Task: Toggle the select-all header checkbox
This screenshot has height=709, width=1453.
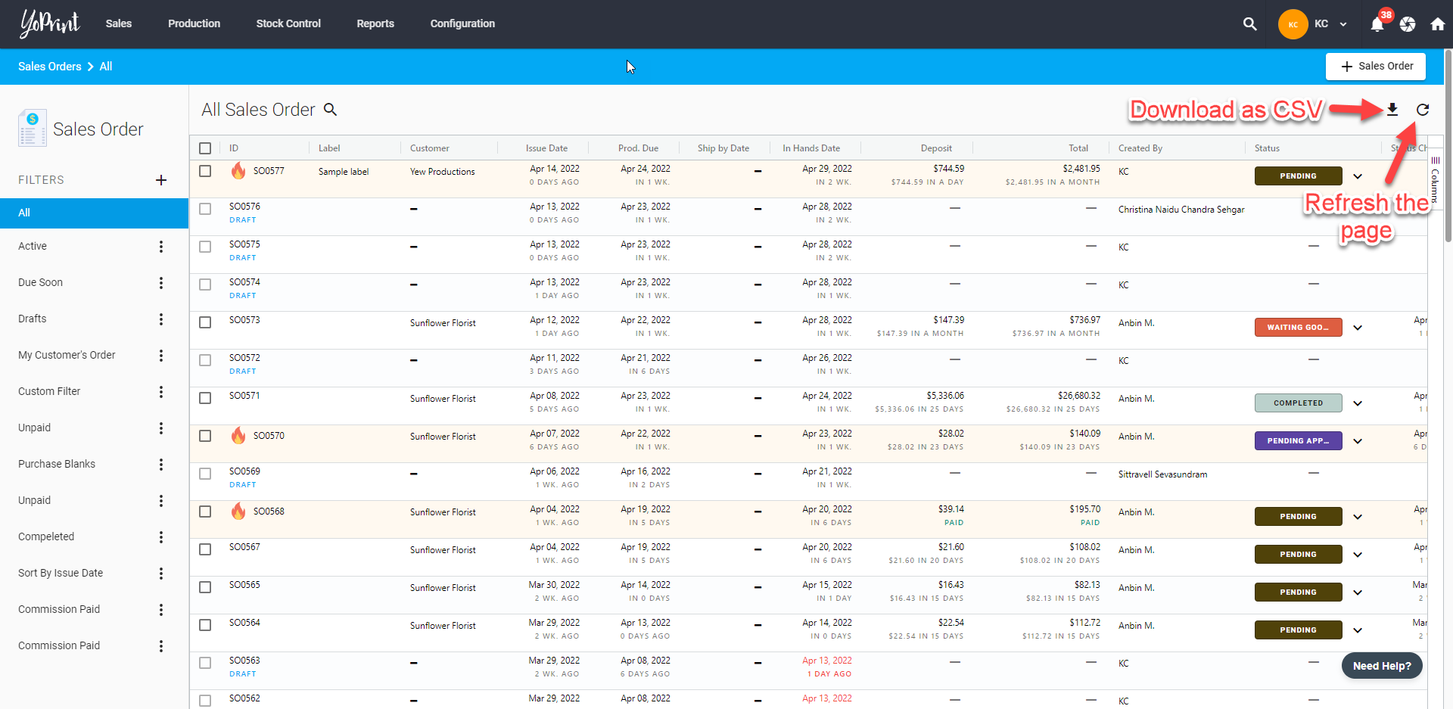Action: (x=205, y=148)
